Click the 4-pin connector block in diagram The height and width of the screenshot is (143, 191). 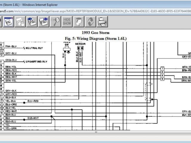(x=162, y=74)
